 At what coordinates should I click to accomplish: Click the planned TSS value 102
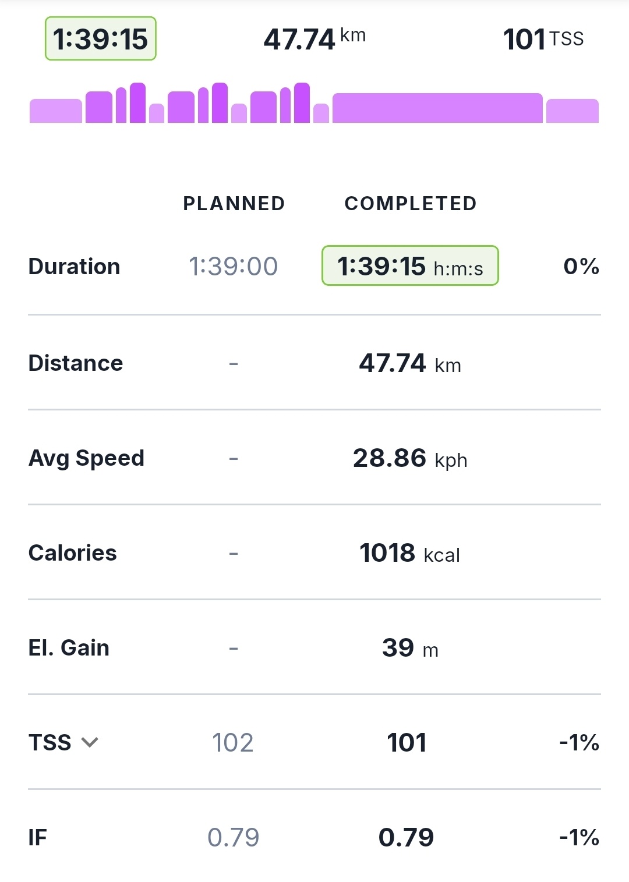click(233, 743)
